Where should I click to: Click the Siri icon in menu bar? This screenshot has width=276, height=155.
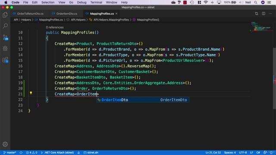pos(263,2)
